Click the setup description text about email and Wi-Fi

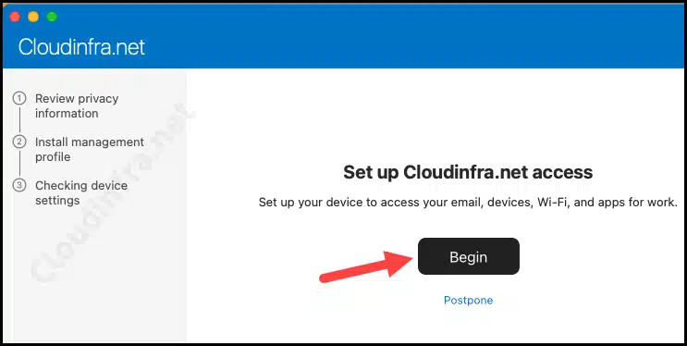[x=468, y=203]
